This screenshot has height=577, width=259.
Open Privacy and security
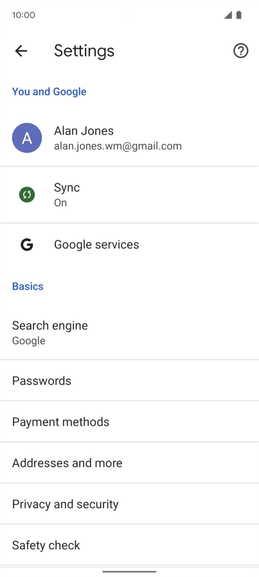click(129, 504)
